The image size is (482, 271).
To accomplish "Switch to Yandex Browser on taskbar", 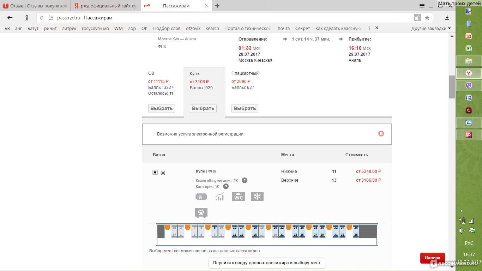I will tap(469, 73).
